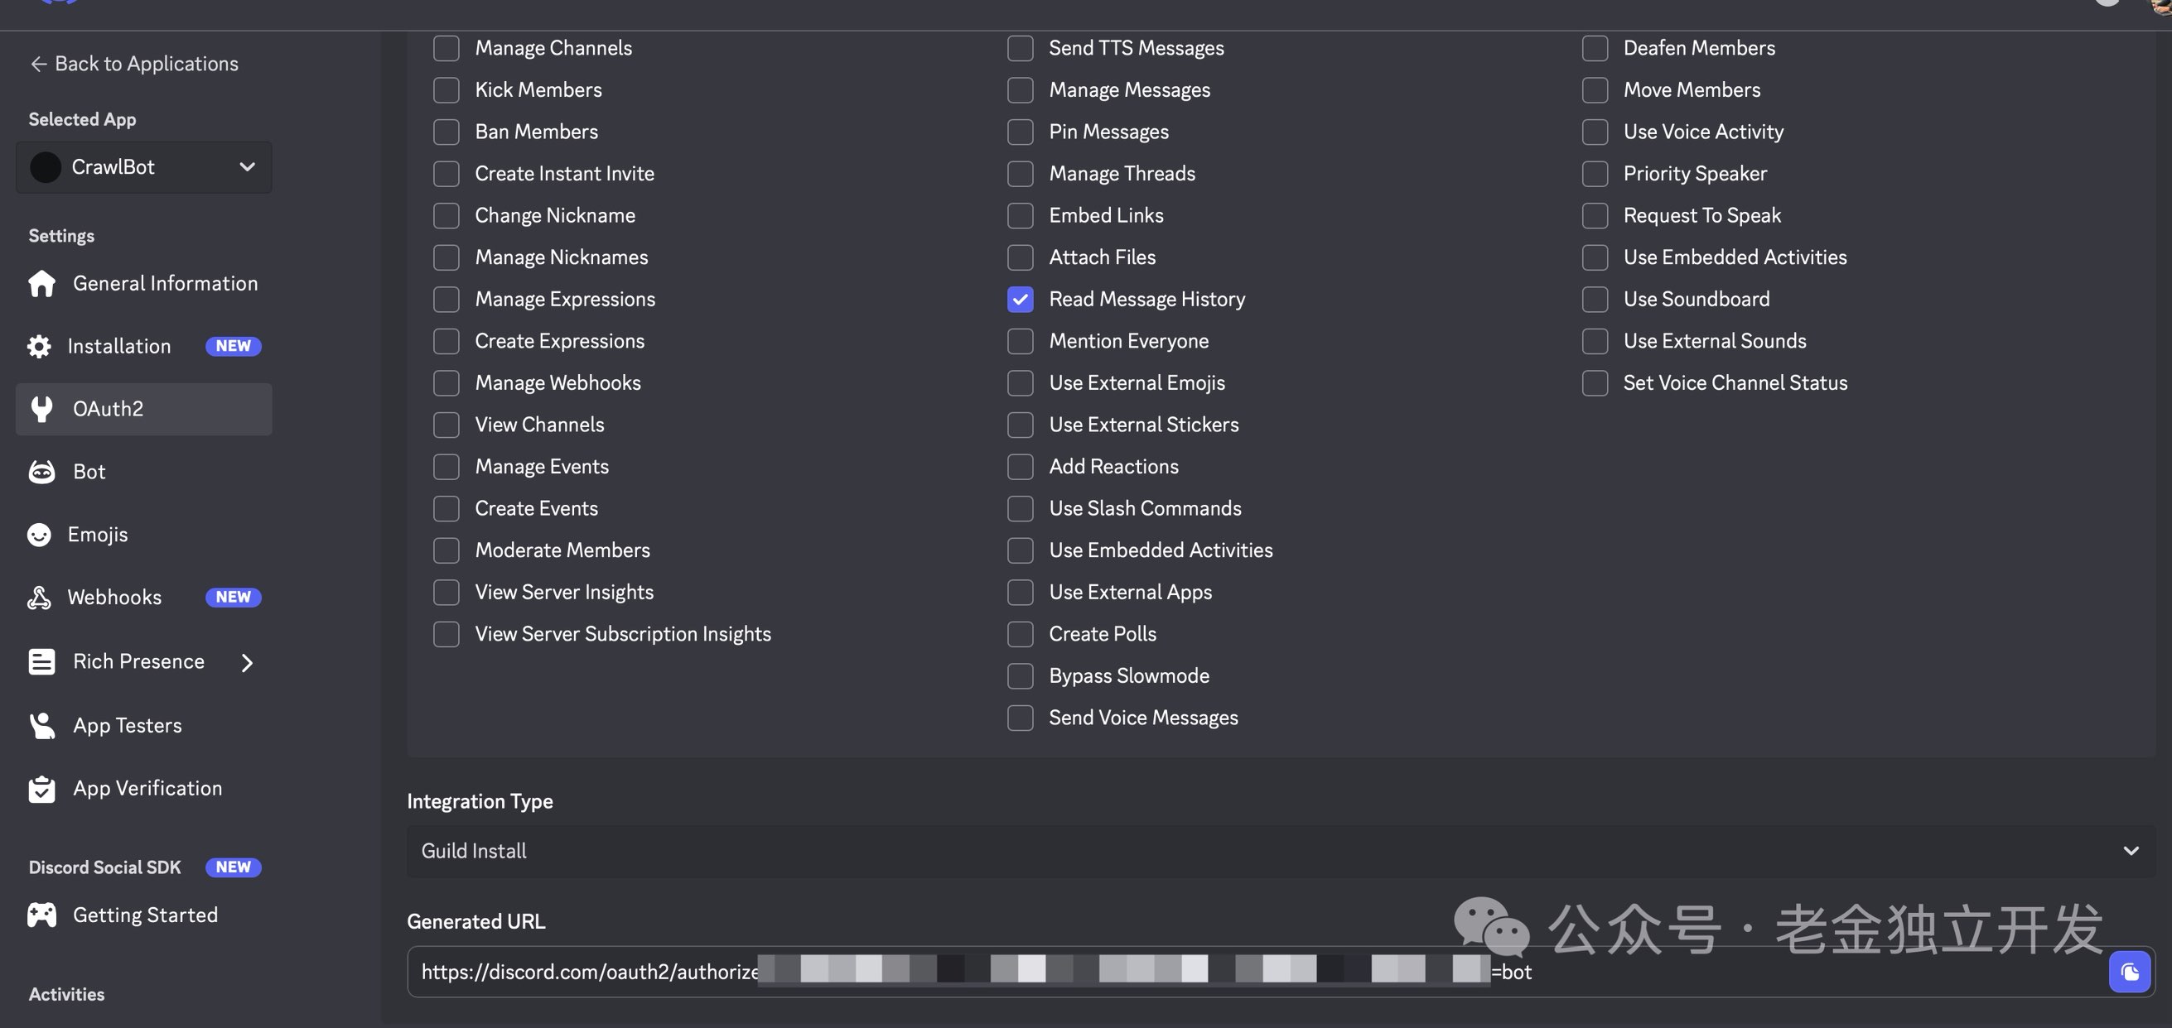Check the Use Slash Commands permission
This screenshot has width=2172, height=1028.
1021,508
